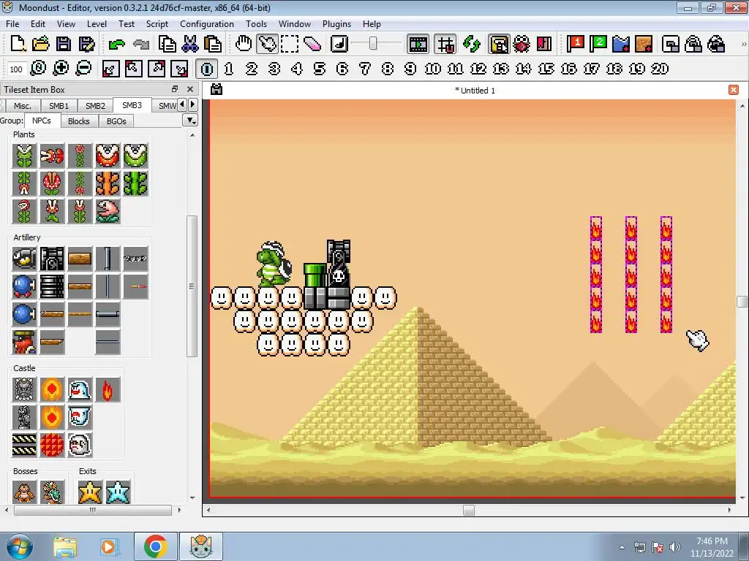Image resolution: width=749 pixels, height=561 pixels.
Task: Open a level with folder icon
Action: [41, 44]
